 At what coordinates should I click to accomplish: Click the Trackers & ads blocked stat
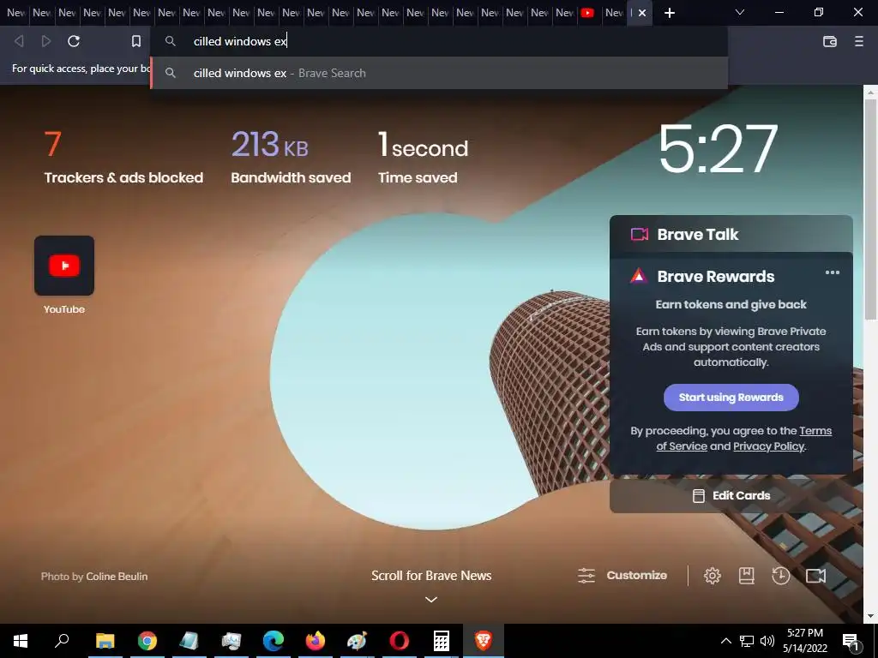pyautogui.click(x=123, y=158)
